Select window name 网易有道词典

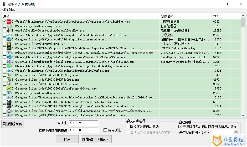tap(170, 22)
